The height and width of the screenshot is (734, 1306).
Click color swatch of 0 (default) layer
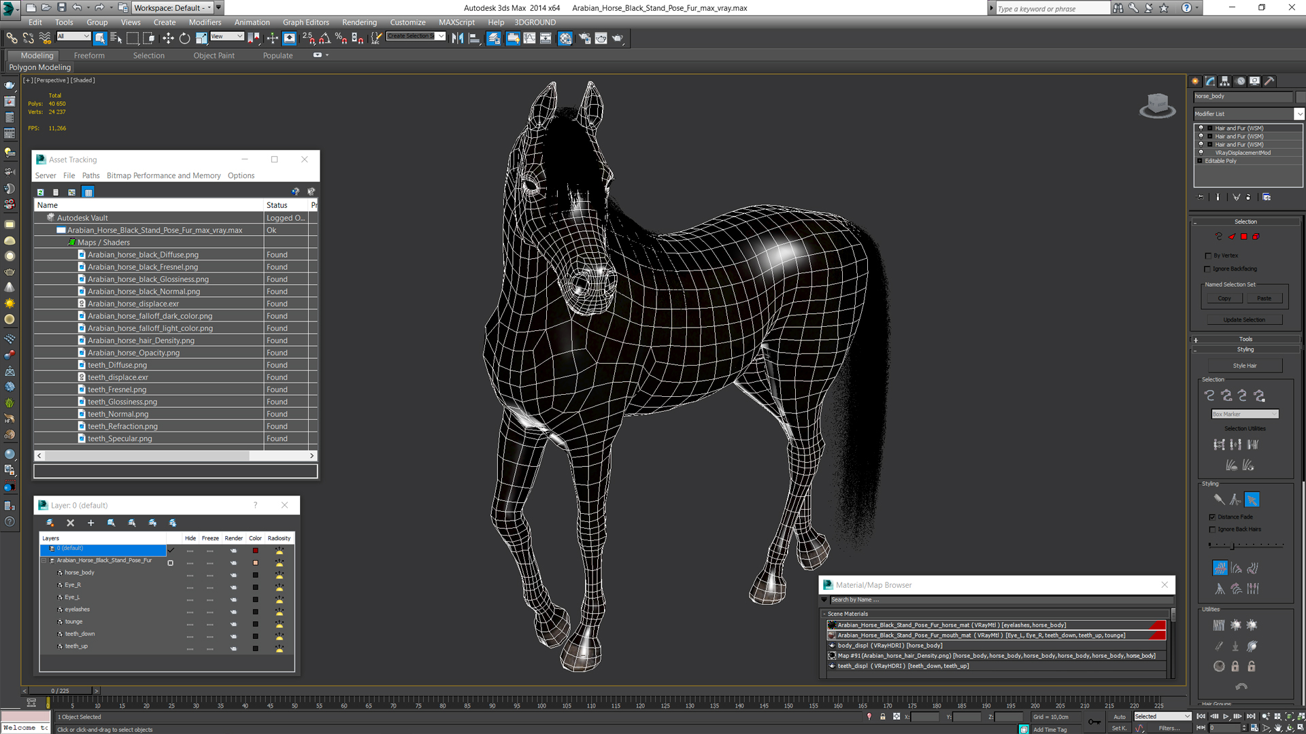[x=255, y=550]
